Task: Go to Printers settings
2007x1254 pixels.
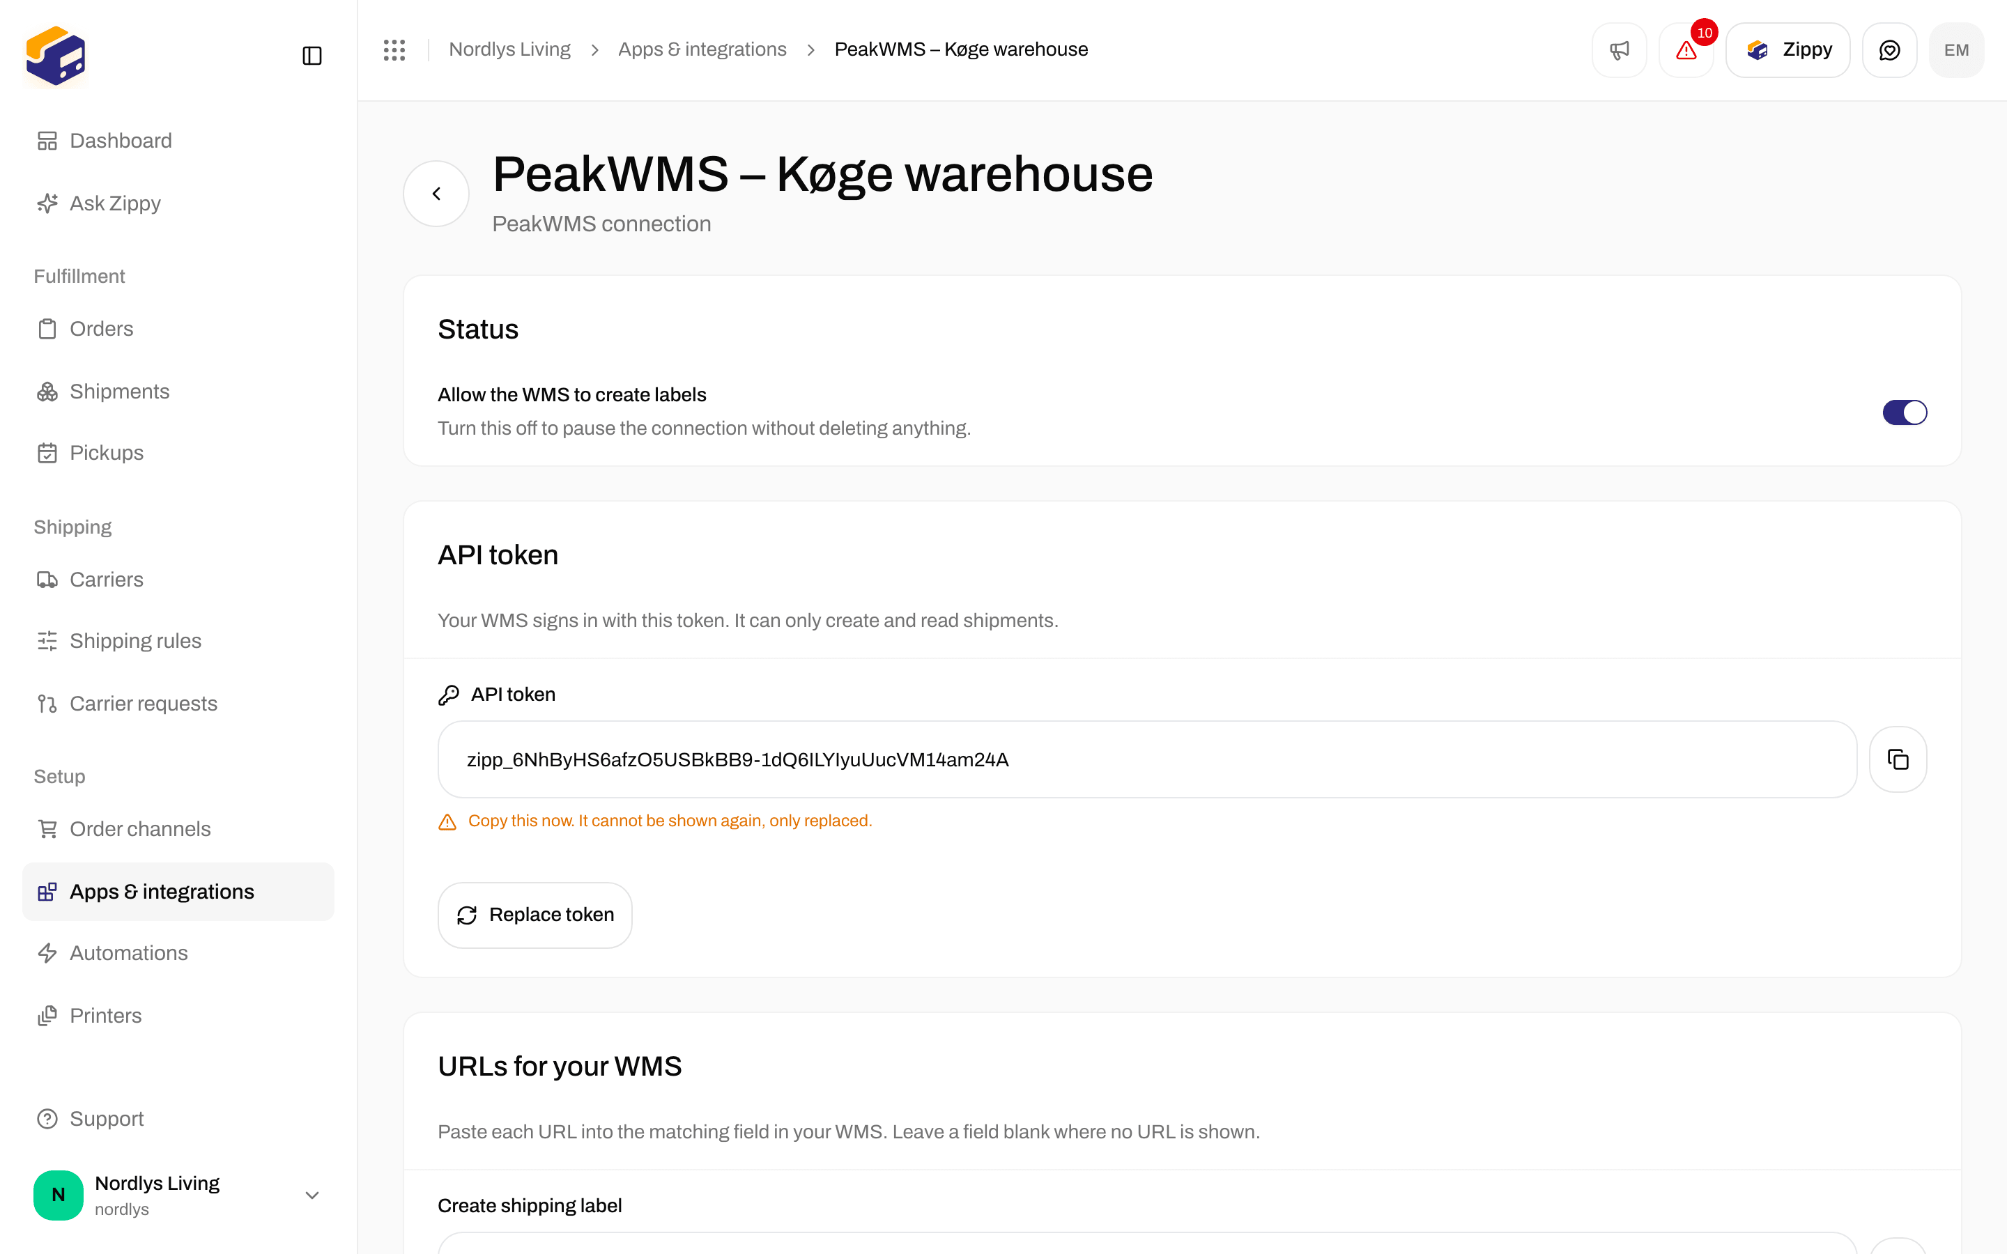Action: click(x=178, y=1016)
